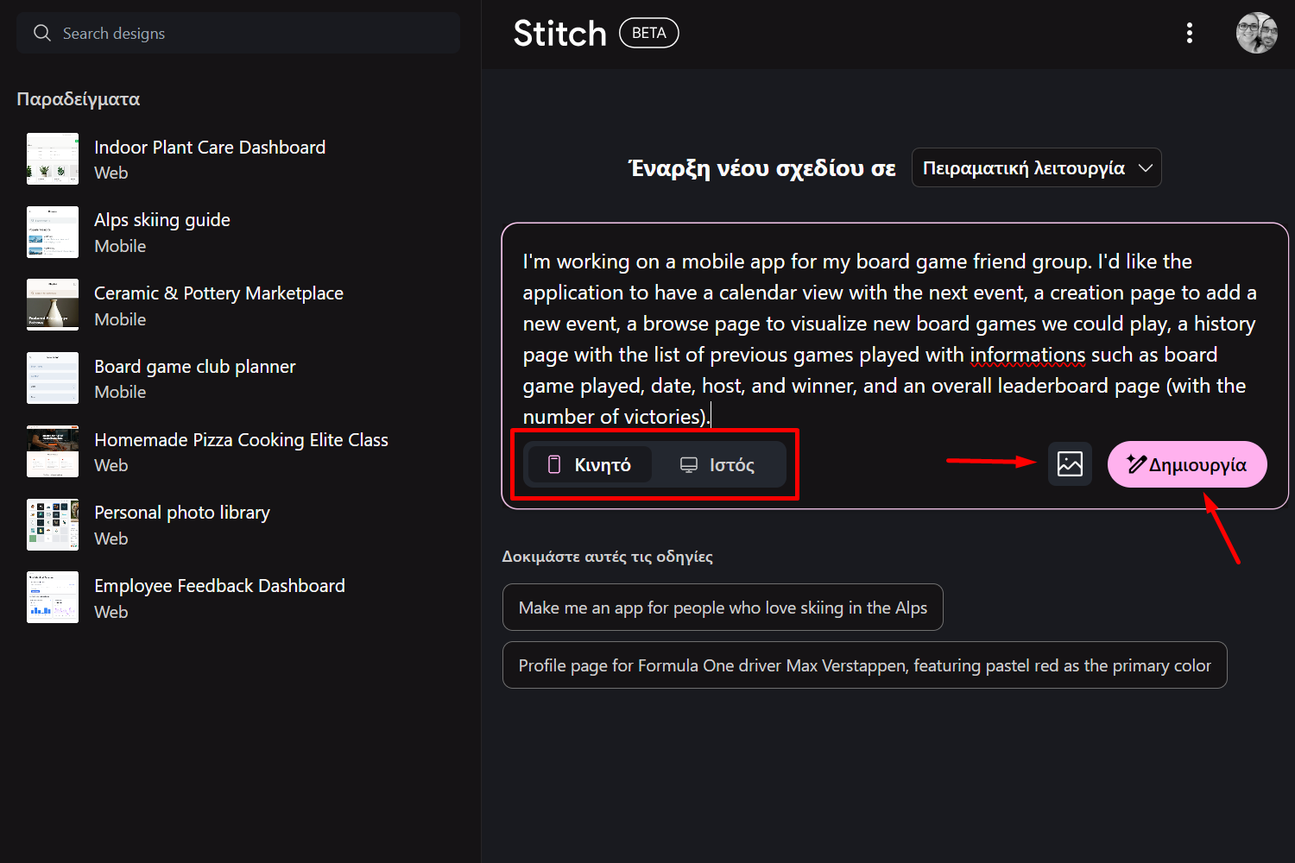Click the misspelled word informations
This screenshot has width=1295, height=863.
[x=1027, y=355]
